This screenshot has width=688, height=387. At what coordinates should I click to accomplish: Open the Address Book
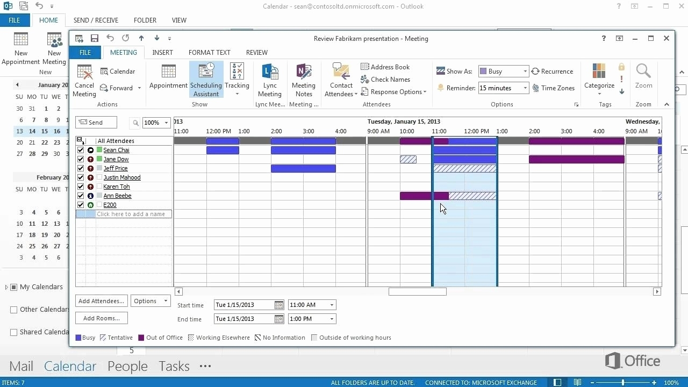385,67
